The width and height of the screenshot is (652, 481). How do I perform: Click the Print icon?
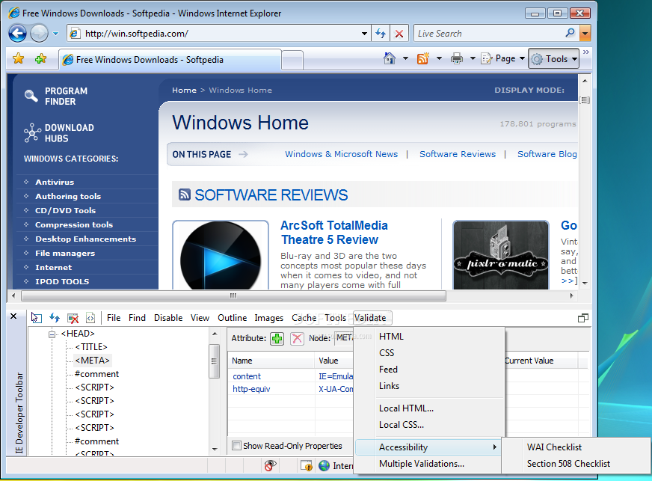point(457,58)
